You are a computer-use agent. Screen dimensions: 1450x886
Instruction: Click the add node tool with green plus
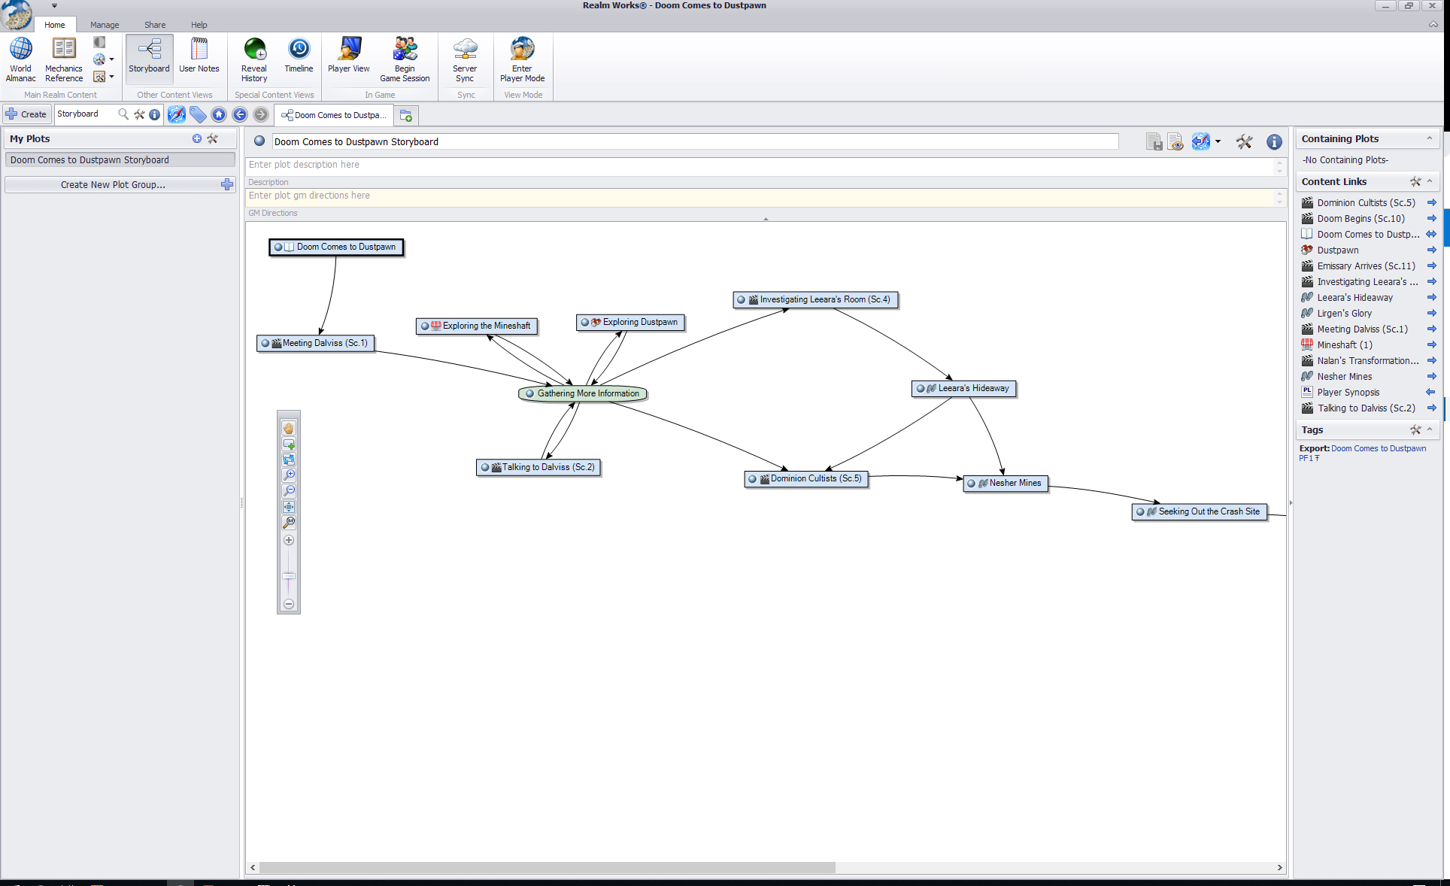tap(289, 444)
